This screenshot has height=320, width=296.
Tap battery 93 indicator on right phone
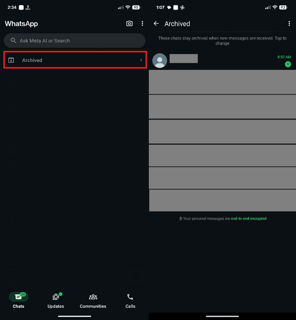coord(283,7)
